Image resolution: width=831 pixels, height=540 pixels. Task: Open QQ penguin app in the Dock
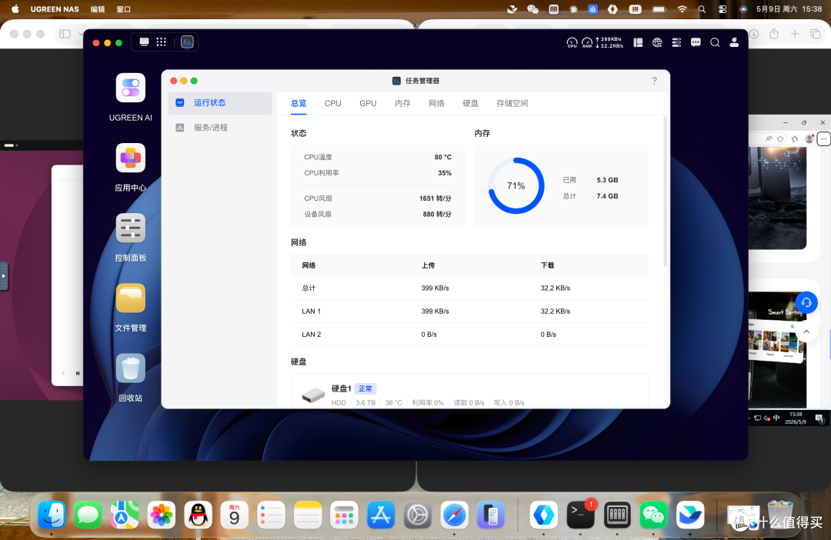(199, 515)
